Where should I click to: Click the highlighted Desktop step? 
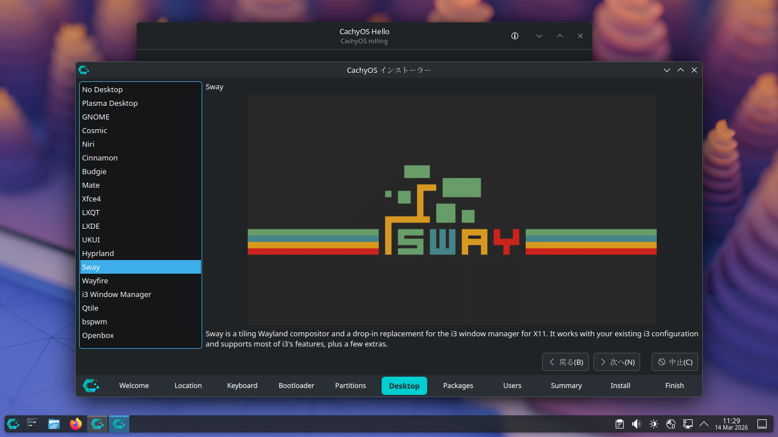[404, 386]
